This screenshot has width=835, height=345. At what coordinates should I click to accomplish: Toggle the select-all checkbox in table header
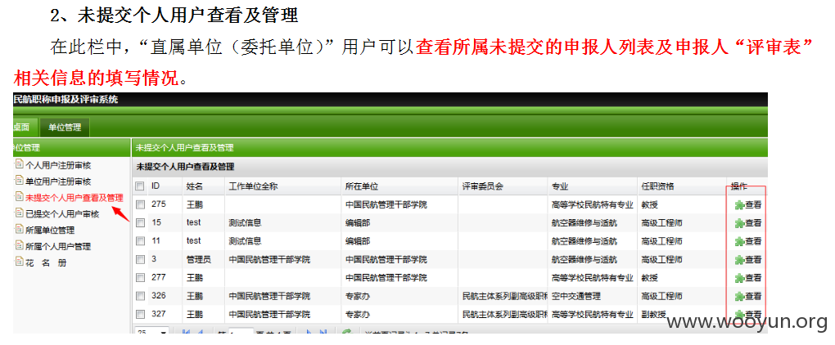140,186
